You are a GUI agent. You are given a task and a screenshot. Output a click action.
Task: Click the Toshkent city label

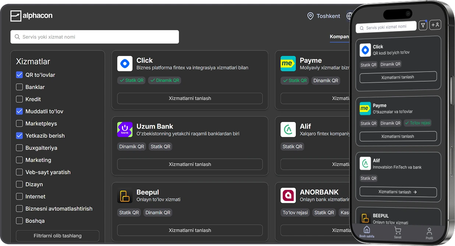click(x=328, y=16)
